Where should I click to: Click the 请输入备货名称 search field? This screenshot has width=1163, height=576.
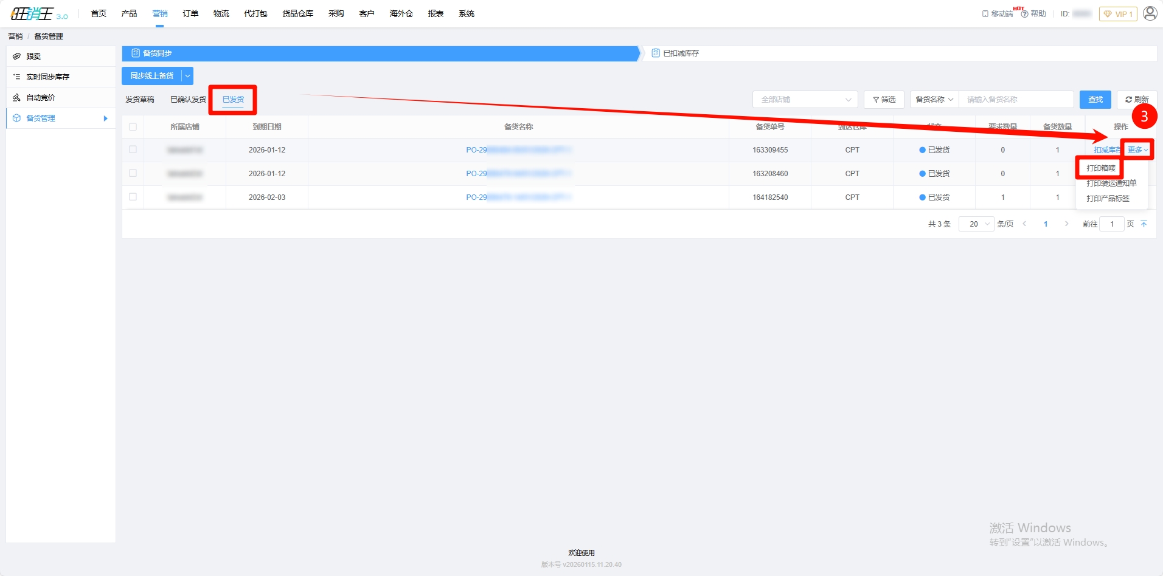(1016, 100)
